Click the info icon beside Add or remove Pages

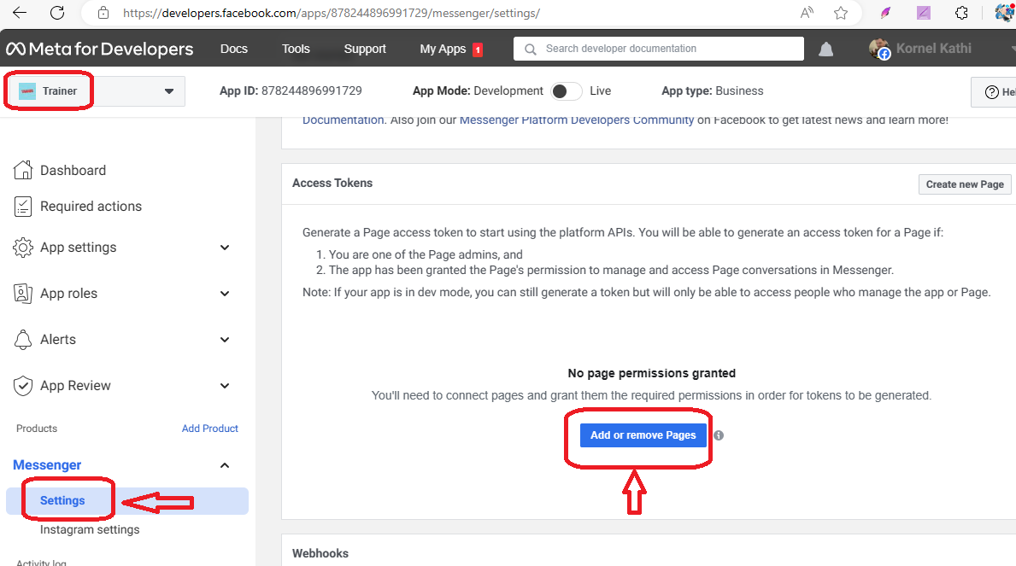pos(719,435)
